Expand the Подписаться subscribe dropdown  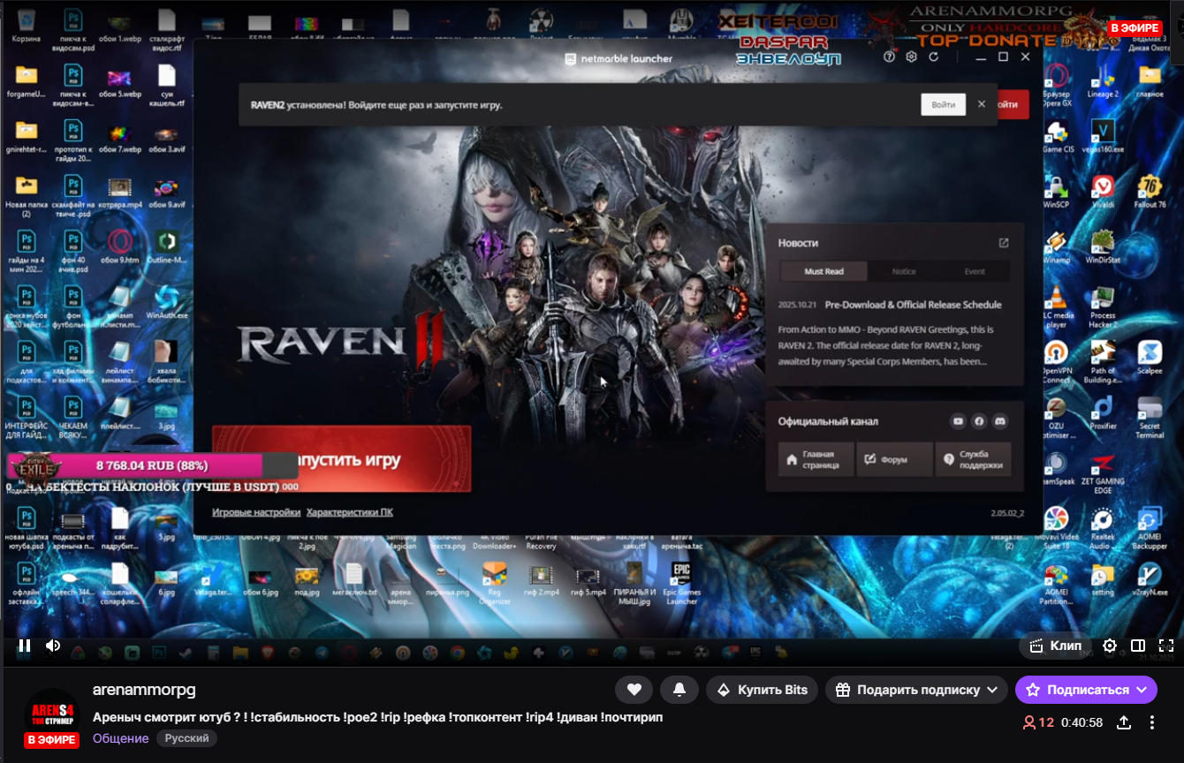click(1086, 690)
